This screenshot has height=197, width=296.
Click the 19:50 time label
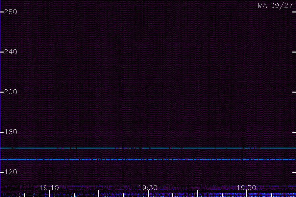coord(247,188)
